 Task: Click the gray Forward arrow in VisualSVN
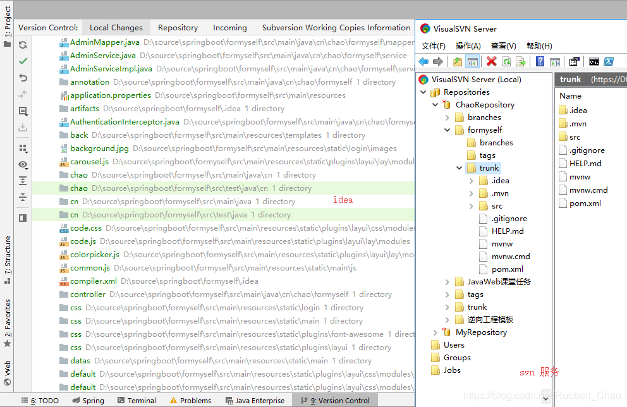pos(438,61)
